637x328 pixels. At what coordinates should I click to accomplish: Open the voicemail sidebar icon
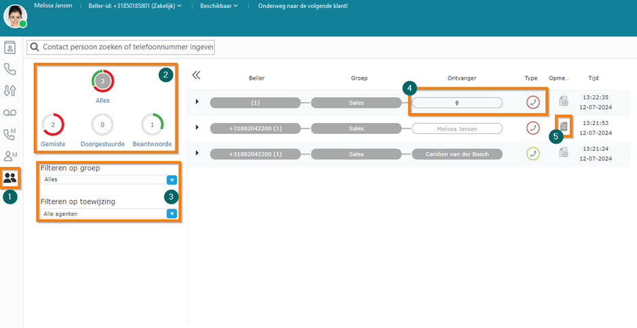point(9,113)
